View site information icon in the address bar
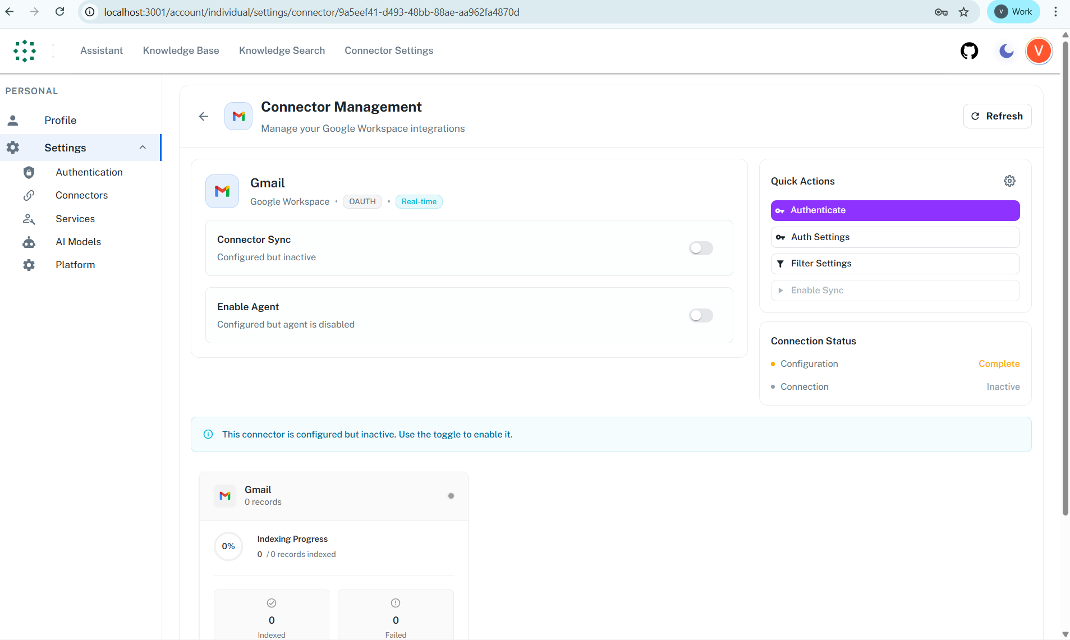 pyautogui.click(x=90, y=12)
